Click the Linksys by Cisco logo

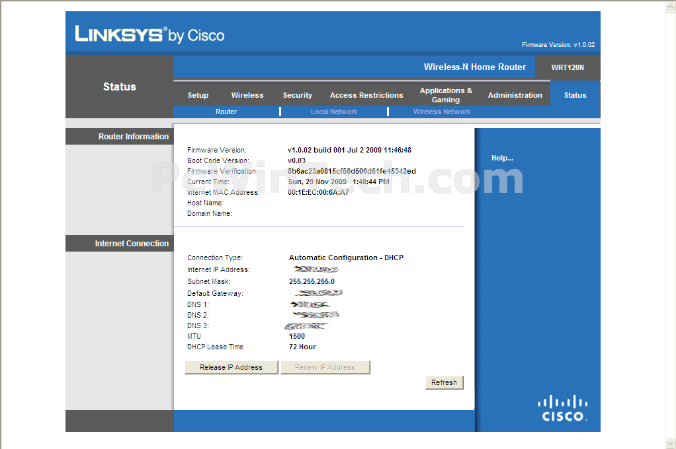tap(149, 34)
